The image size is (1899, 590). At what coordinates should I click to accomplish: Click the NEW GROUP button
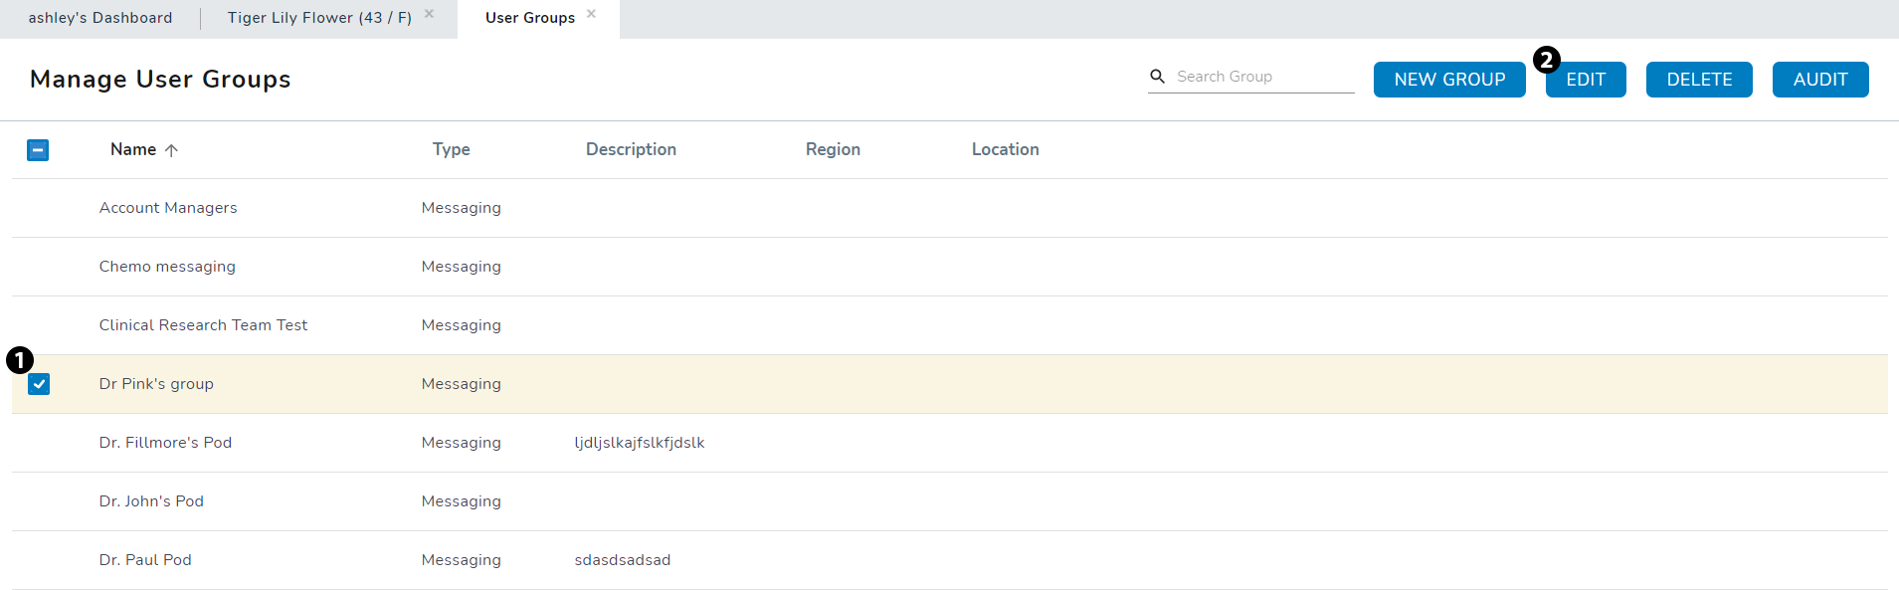point(1449,80)
